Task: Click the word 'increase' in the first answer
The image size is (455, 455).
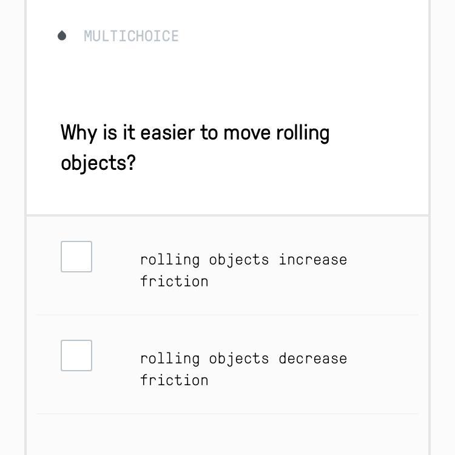Action: pyautogui.click(x=313, y=260)
